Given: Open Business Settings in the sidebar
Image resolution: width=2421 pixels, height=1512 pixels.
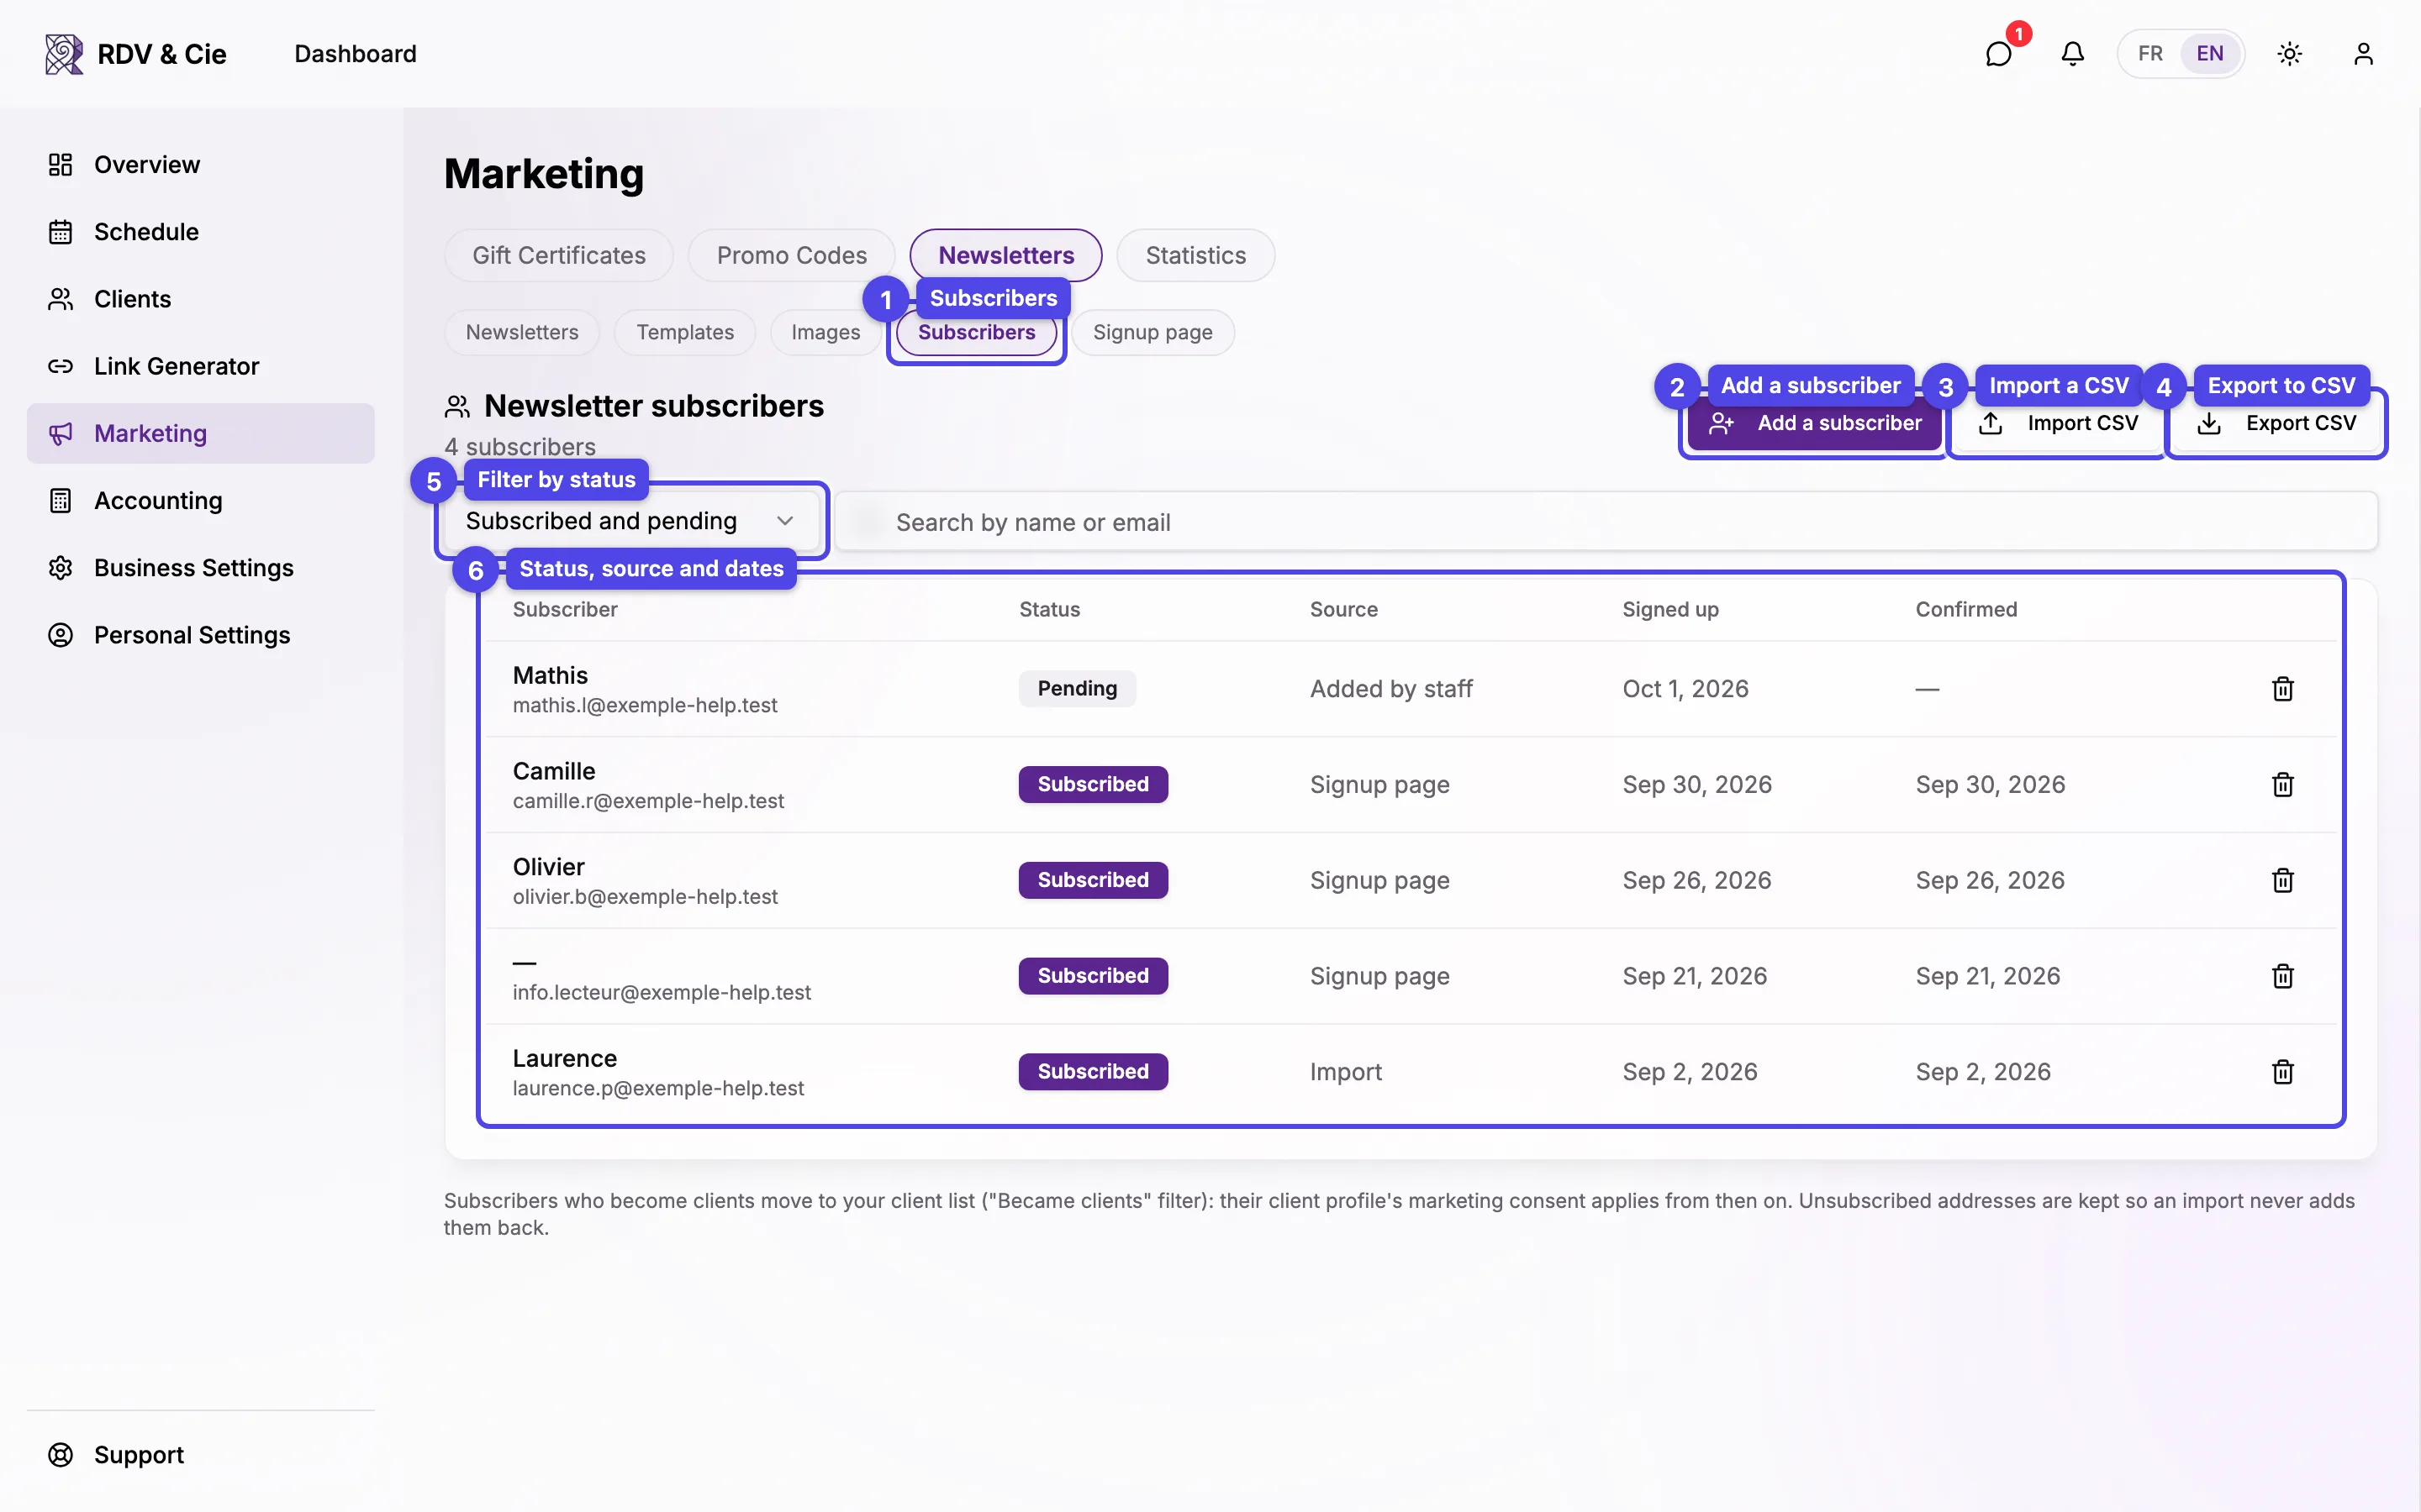Looking at the screenshot, I should click(x=200, y=567).
